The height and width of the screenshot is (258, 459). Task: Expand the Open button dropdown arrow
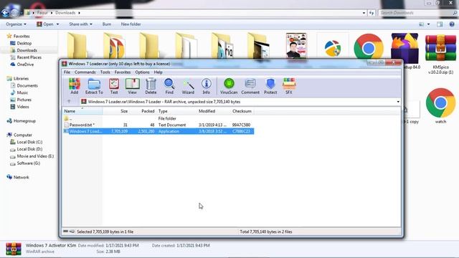(57, 24)
